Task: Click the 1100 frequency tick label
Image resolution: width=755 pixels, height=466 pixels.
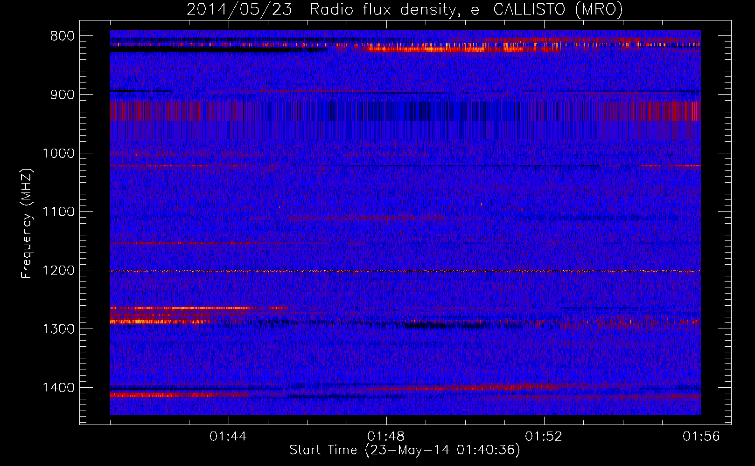Action: pos(58,212)
